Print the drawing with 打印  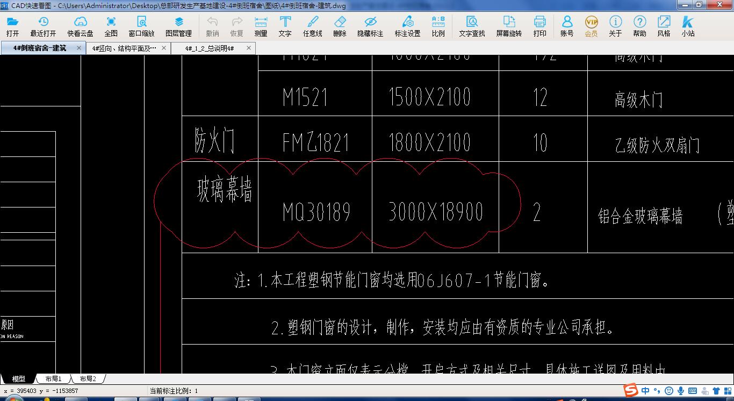click(539, 26)
